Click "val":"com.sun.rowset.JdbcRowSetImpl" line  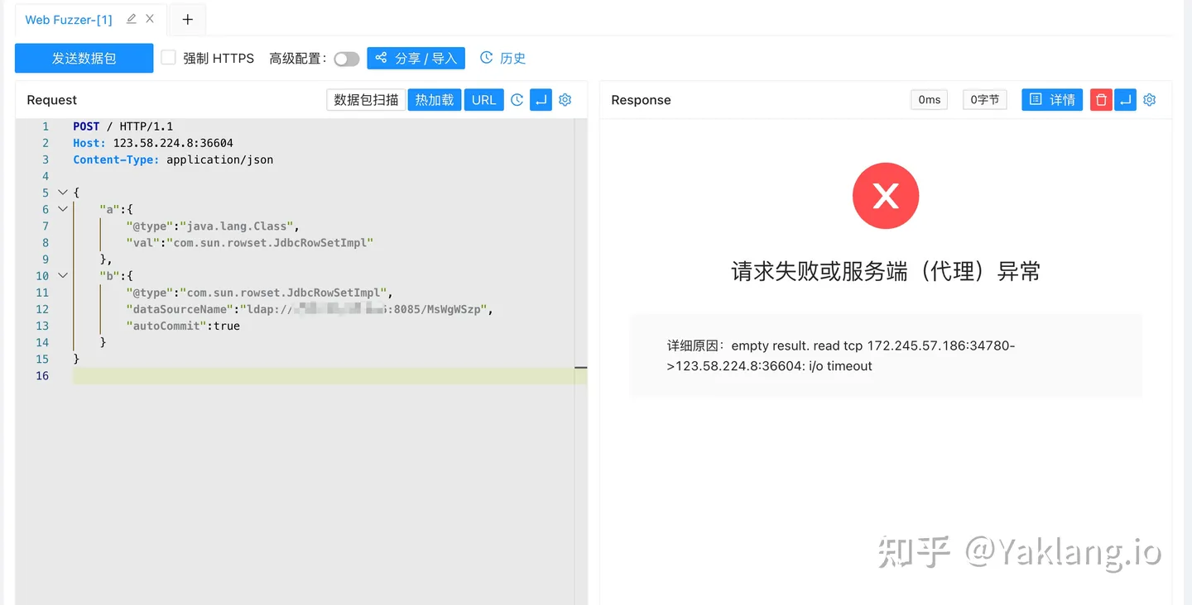250,242
